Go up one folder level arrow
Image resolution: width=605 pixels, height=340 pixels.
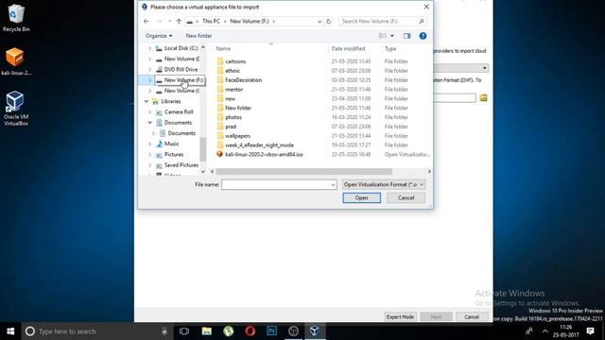point(179,21)
